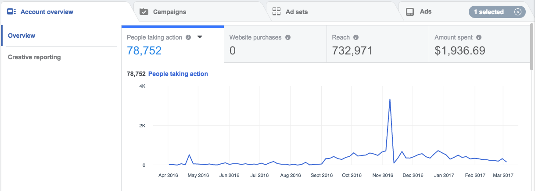Click the Campaigns folder icon

click(x=144, y=12)
